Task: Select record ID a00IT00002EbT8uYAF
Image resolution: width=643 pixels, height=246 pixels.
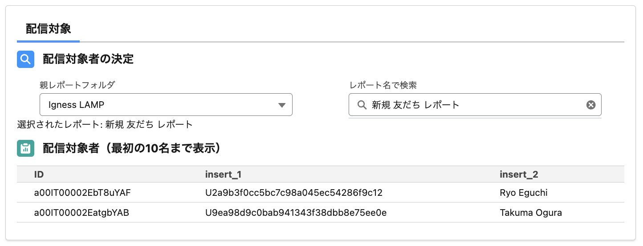Action: (82, 193)
